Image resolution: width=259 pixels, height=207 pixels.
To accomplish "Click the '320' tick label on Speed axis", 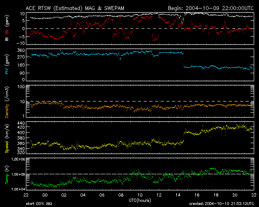I will tap(21, 152).
